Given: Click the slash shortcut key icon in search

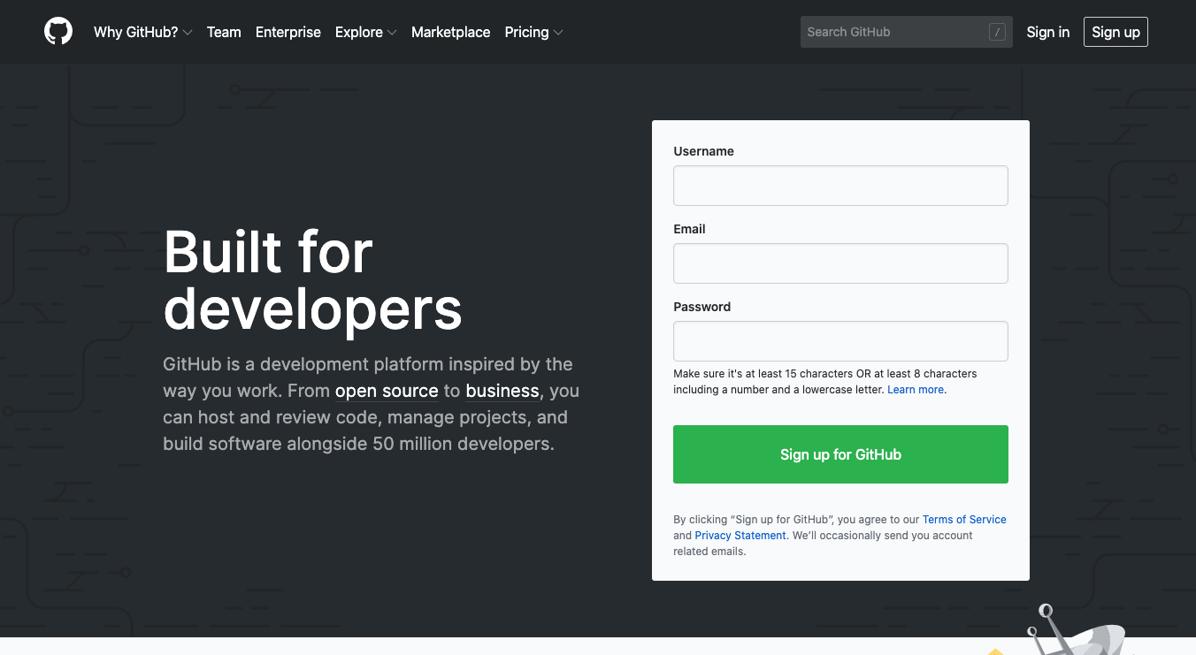Looking at the screenshot, I should [997, 33].
